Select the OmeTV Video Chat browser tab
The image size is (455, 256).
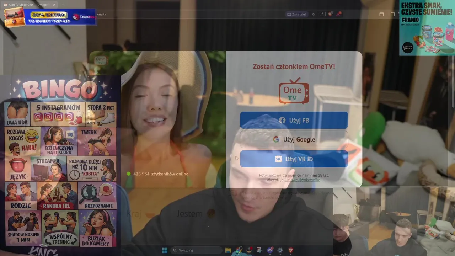click(28, 5)
